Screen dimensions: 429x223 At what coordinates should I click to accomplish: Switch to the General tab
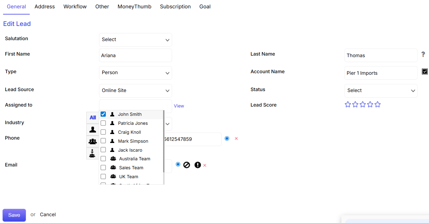point(16,7)
